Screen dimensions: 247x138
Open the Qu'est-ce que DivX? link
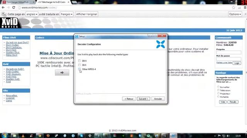[x=17, y=43]
